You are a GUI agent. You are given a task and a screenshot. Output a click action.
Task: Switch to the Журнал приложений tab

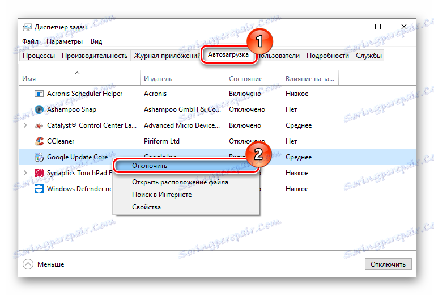(x=167, y=56)
